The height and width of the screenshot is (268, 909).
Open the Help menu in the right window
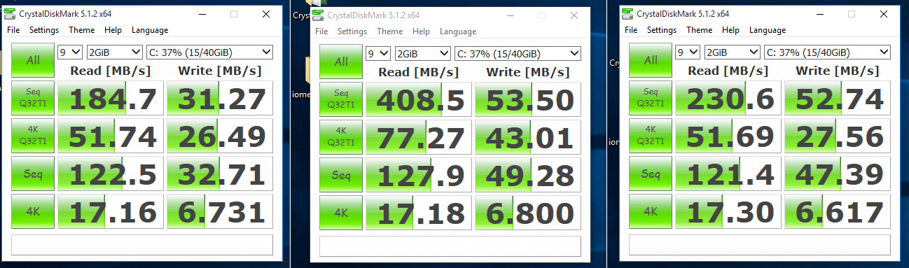[731, 30]
